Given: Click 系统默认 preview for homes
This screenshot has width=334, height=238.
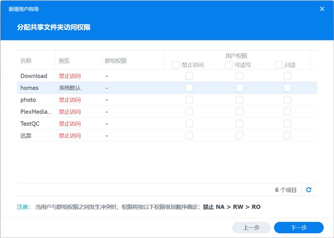Looking at the screenshot, I should click(x=70, y=88).
